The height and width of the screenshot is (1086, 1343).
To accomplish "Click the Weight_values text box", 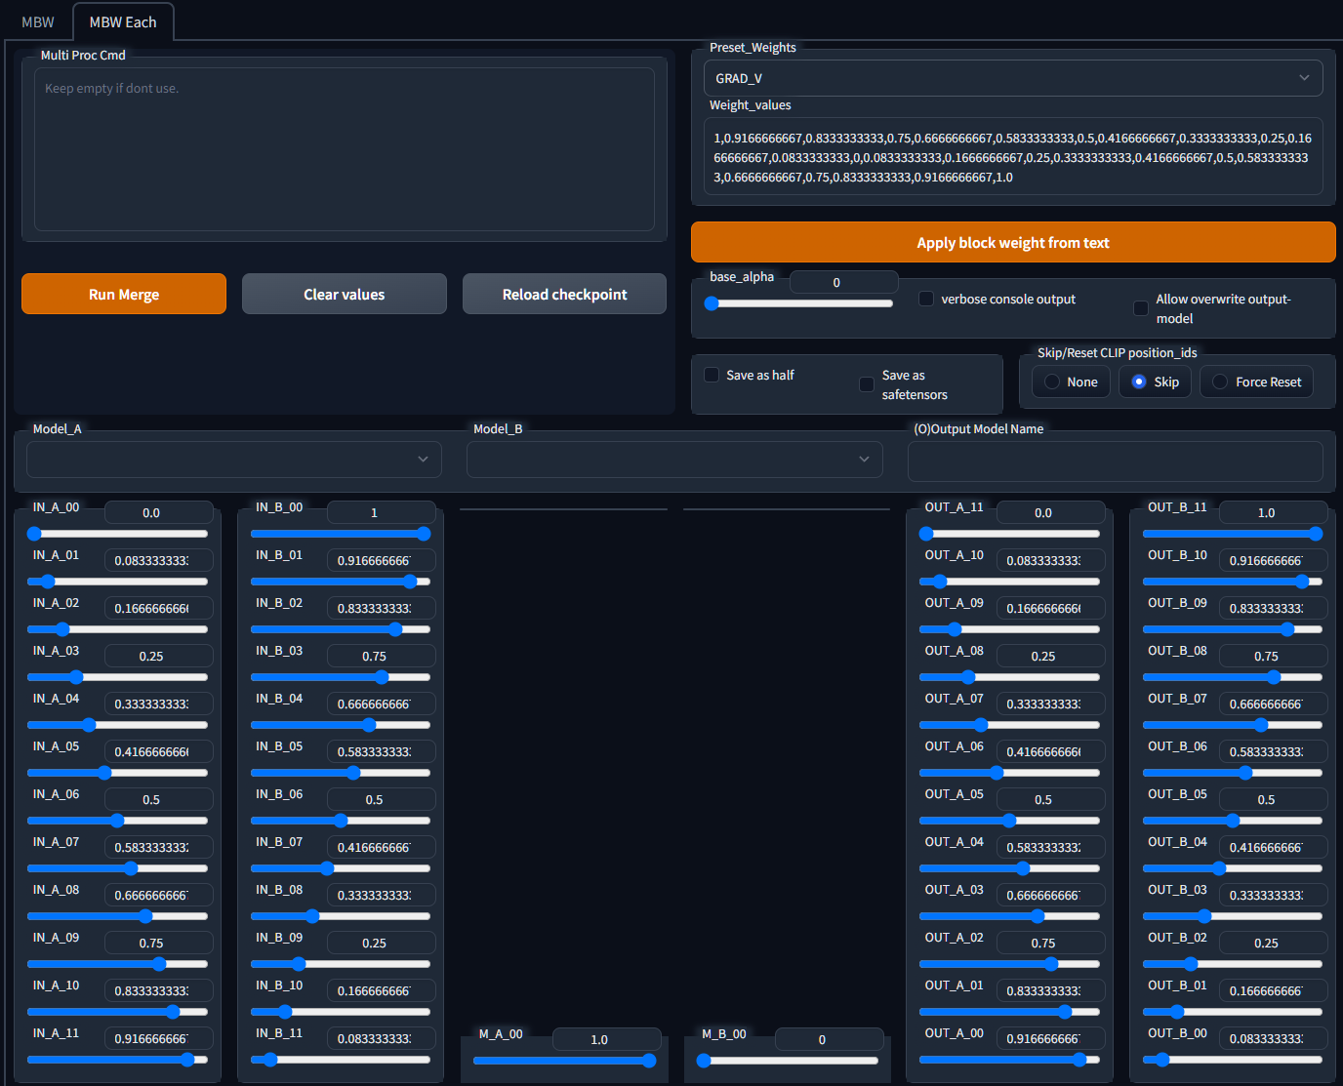I will click(1012, 157).
